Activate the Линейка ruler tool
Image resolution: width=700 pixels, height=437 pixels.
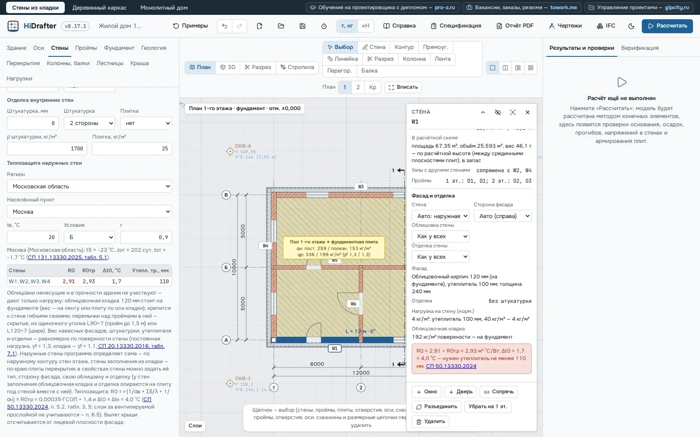point(343,59)
